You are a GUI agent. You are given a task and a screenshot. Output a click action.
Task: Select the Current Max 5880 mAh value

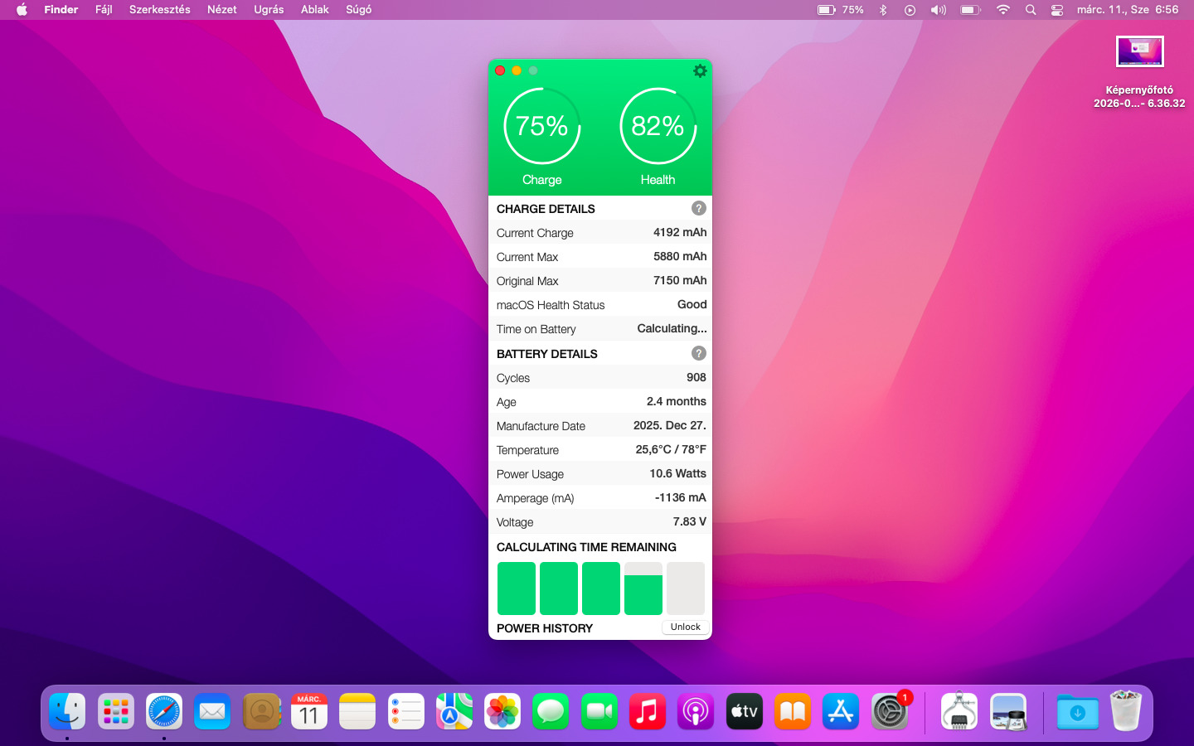pyautogui.click(x=680, y=256)
